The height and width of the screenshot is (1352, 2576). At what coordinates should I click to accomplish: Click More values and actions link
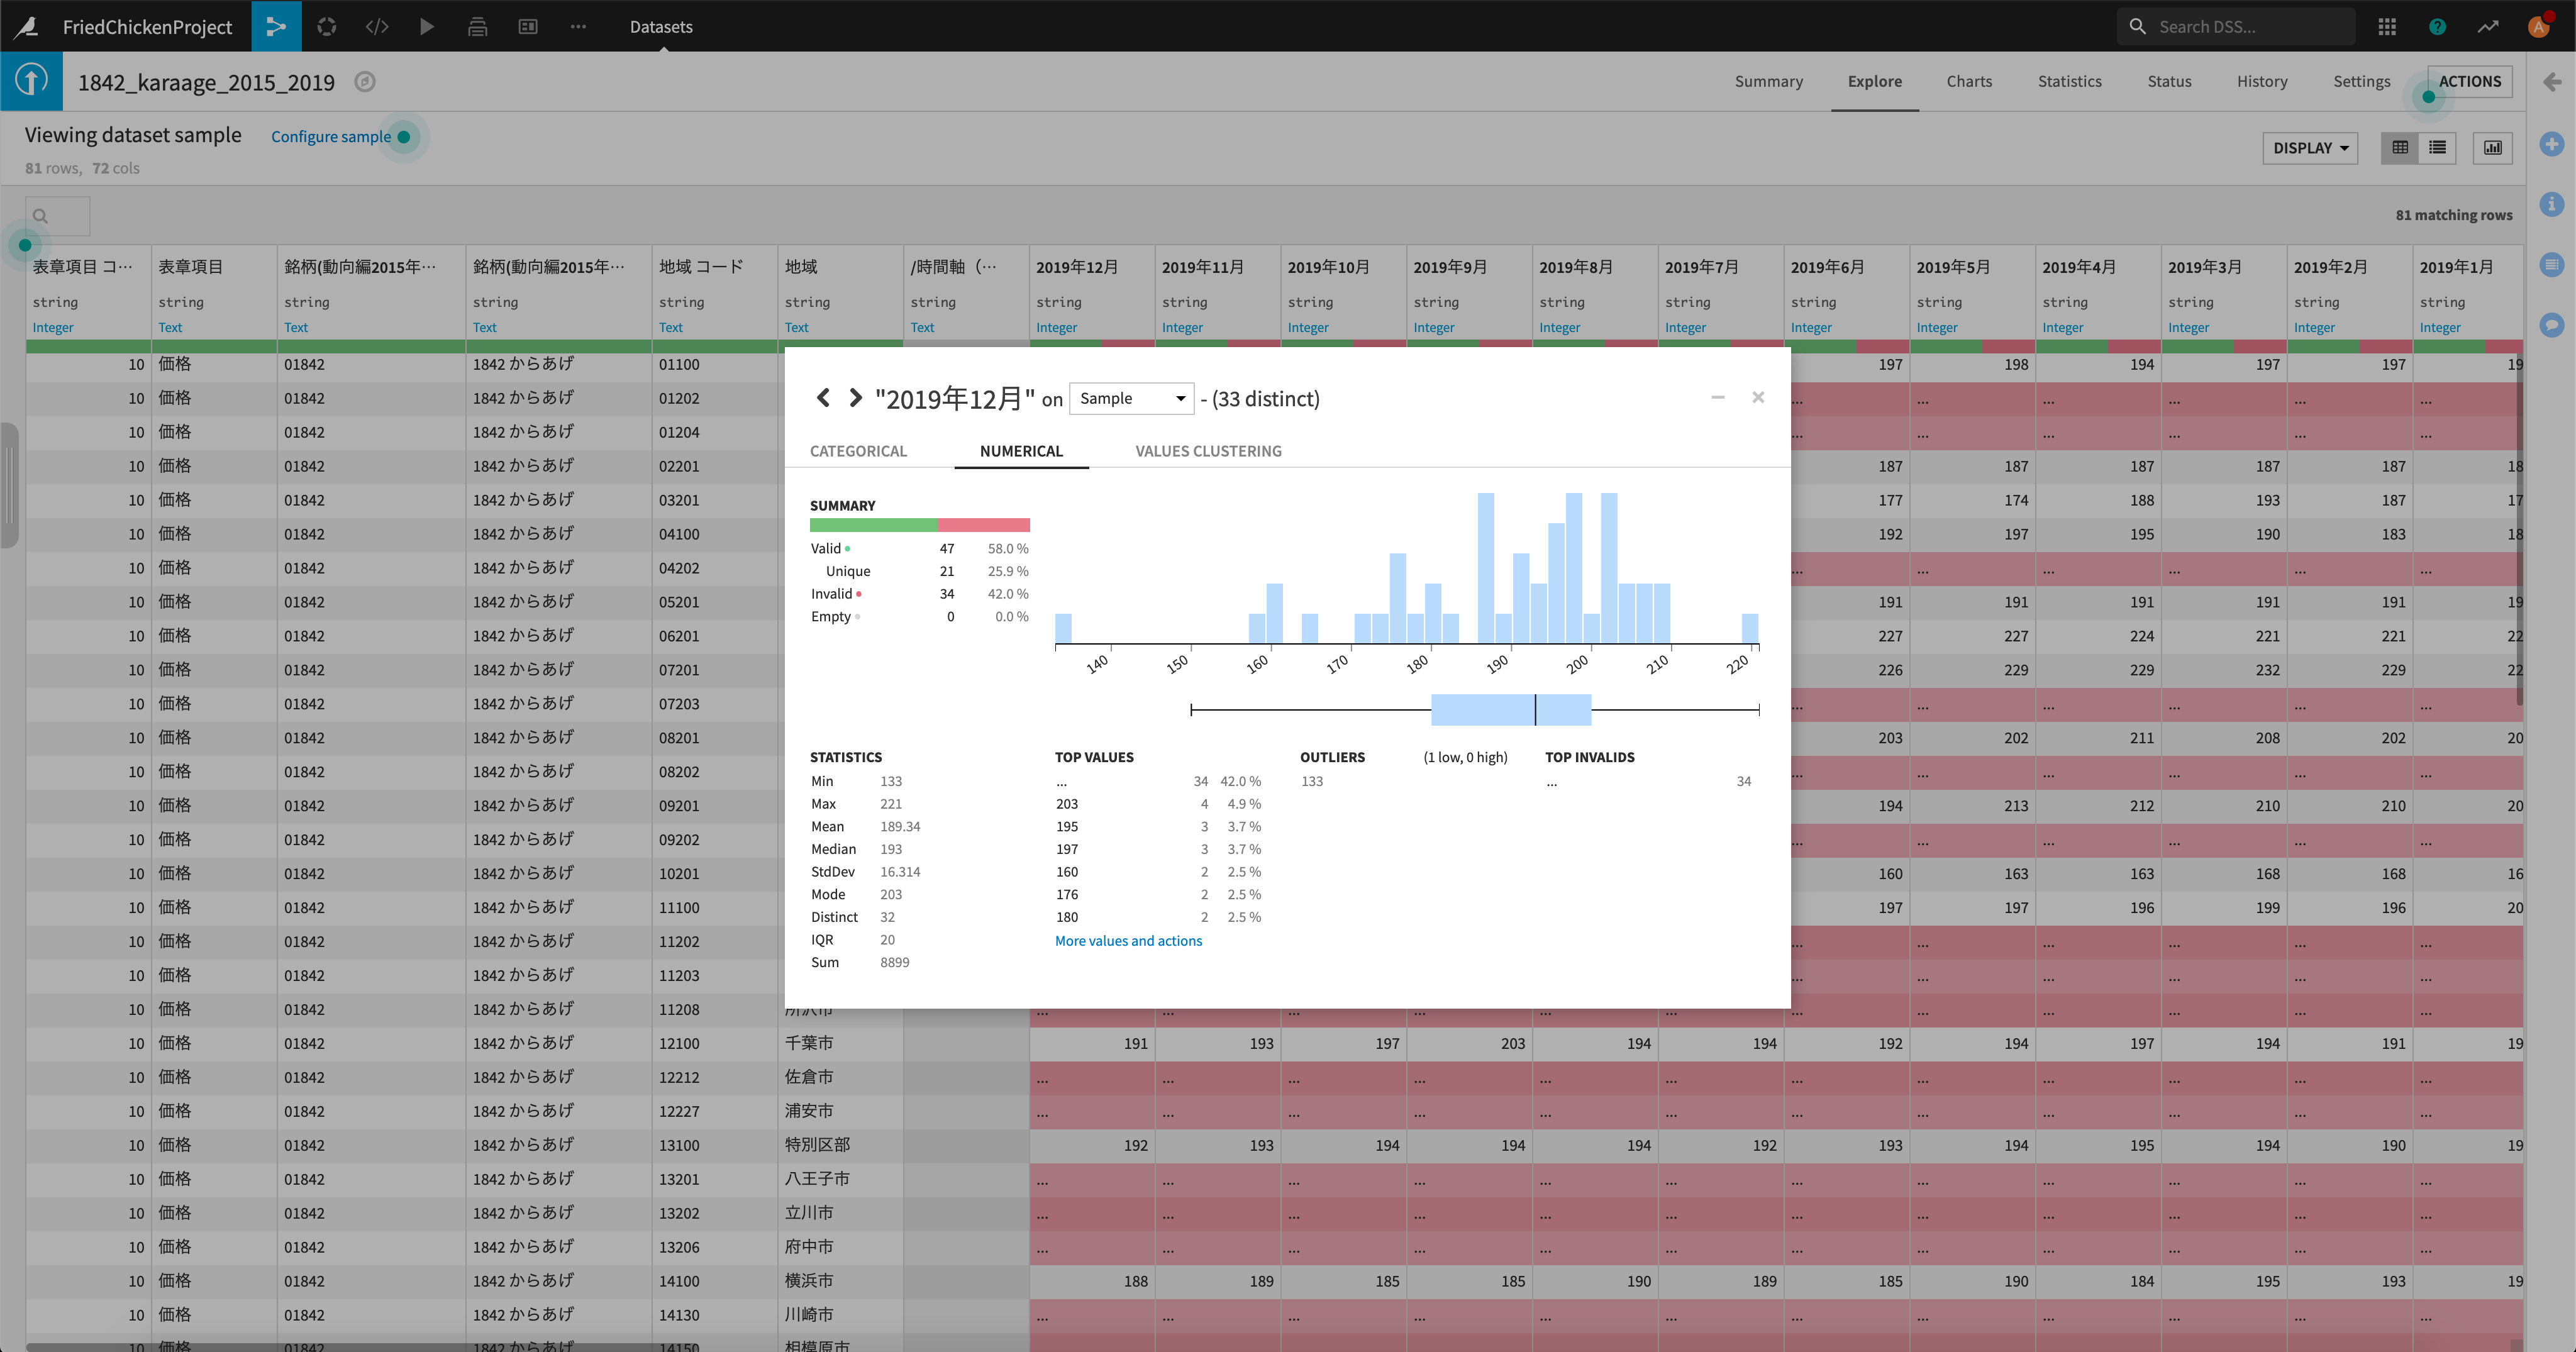tap(1128, 941)
